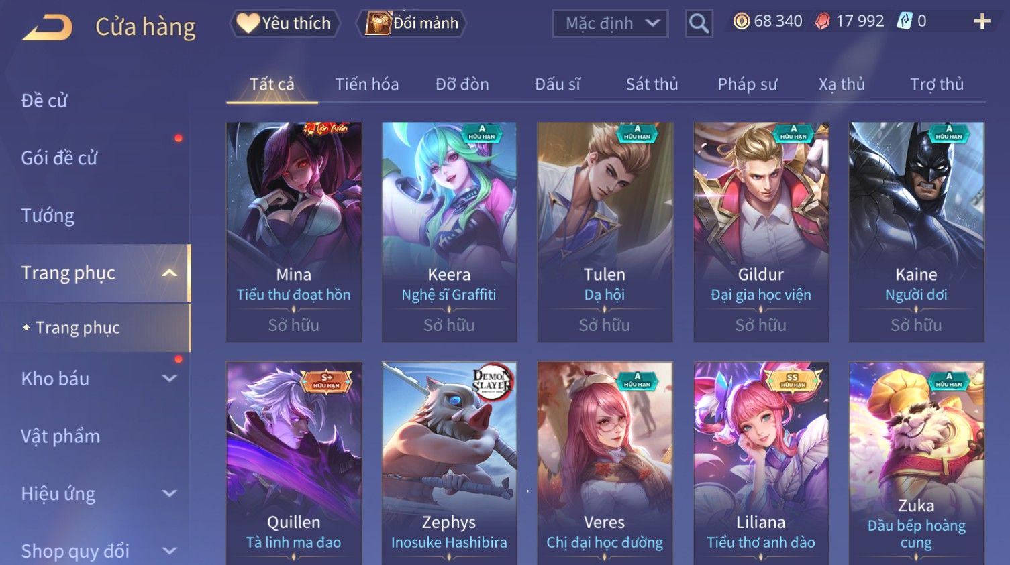
Task: Open the Gói đề cử menu item
Action: pos(59,158)
